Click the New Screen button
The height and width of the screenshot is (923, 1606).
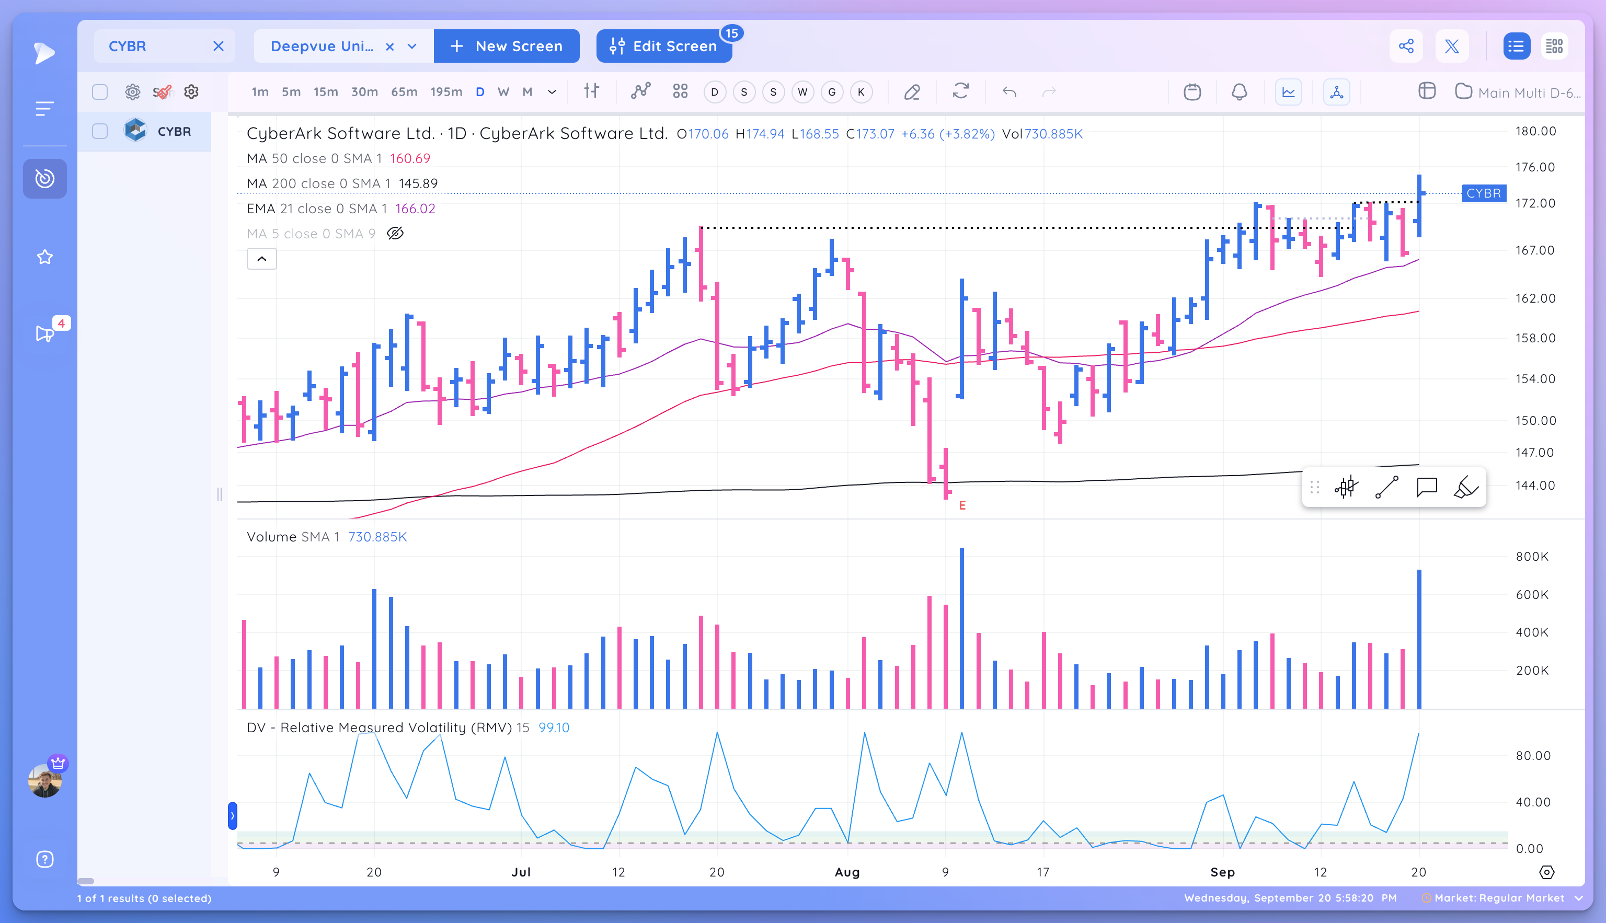click(x=507, y=47)
